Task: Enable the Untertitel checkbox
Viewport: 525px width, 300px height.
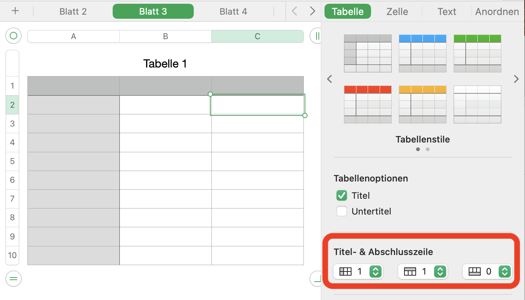Action: click(342, 211)
